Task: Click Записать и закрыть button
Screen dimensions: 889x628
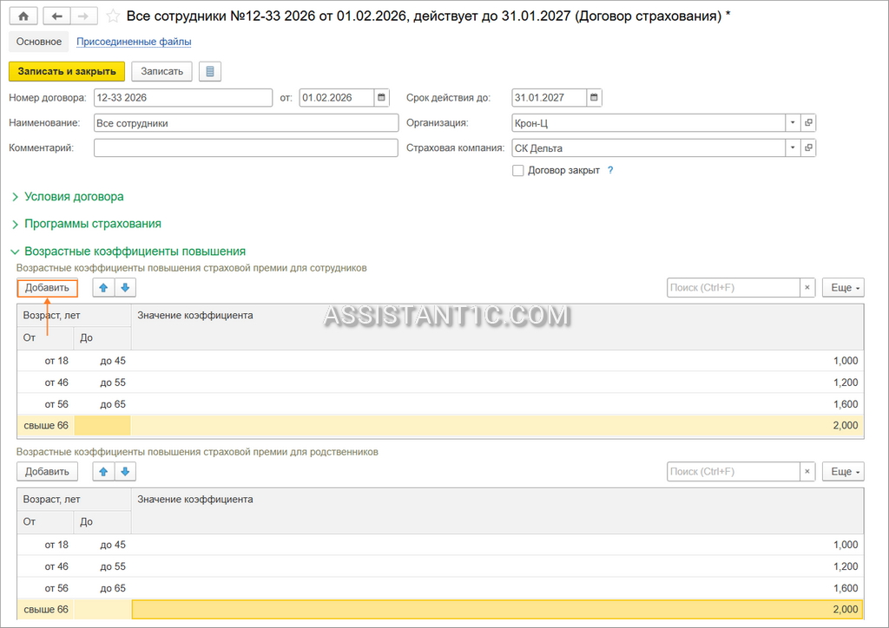Action: click(67, 71)
